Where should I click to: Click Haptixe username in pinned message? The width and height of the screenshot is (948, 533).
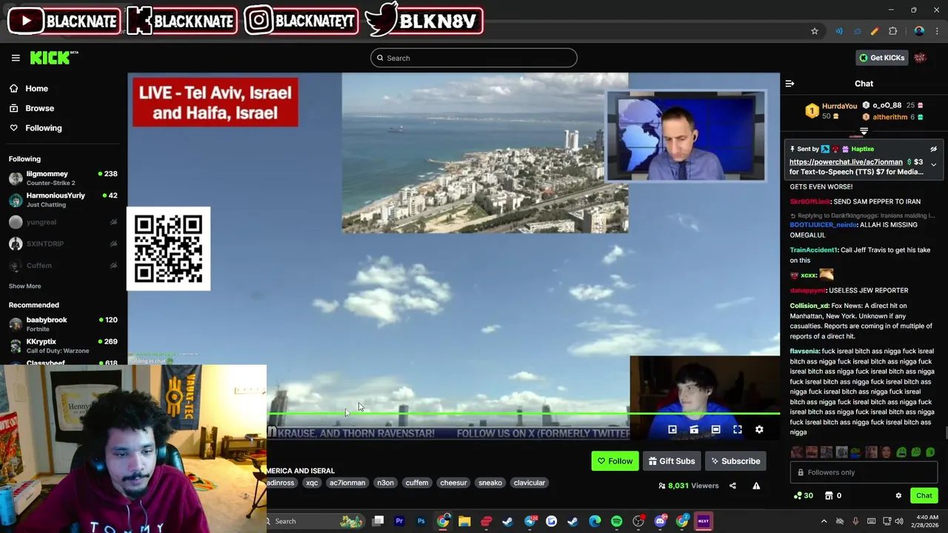[863, 149]
